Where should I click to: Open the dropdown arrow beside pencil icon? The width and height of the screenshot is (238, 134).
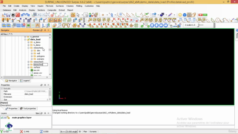pyautogui.click(x=174, y=15)
